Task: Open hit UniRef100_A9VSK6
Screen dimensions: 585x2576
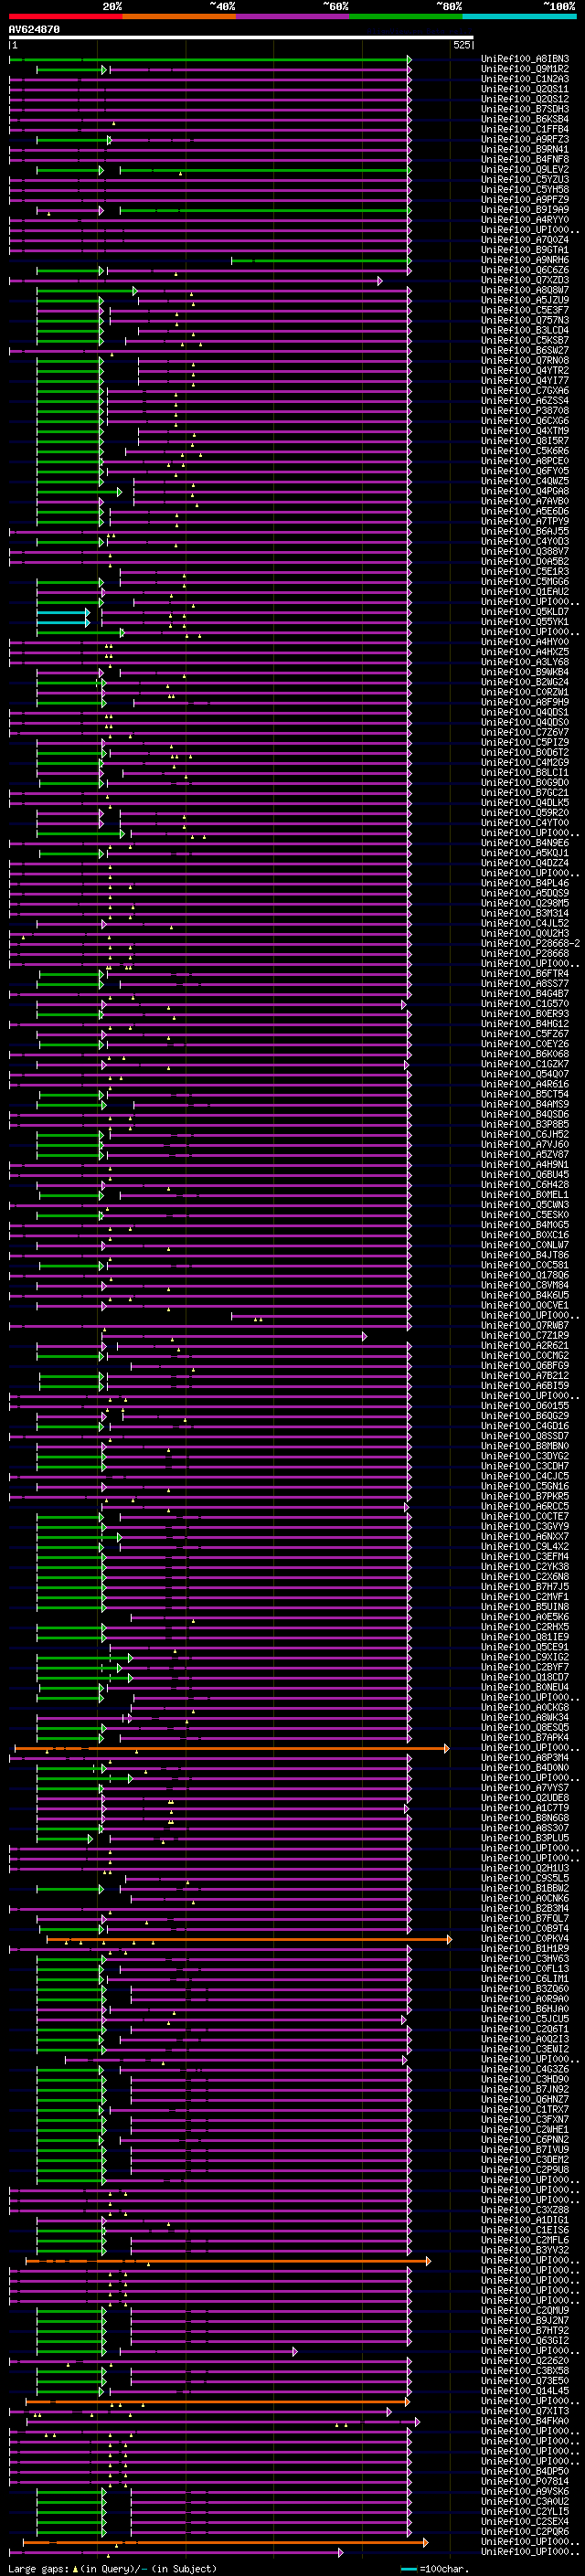Action: tap(525, 2491)
